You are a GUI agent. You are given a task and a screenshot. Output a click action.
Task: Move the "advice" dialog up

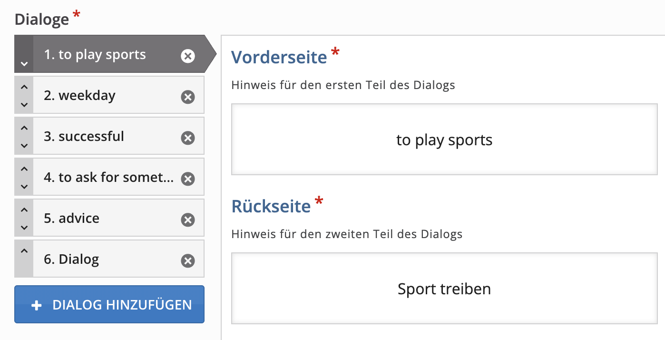point(24,210)
